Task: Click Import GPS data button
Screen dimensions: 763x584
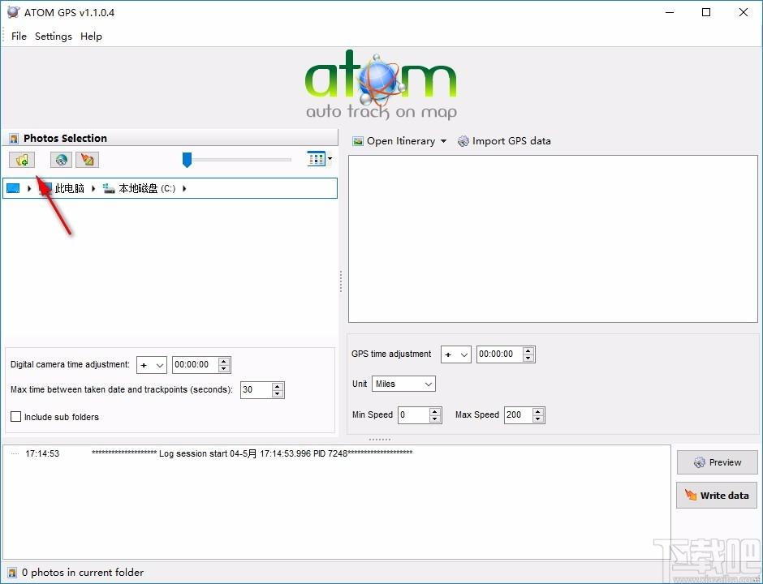Action: (504, 141)
